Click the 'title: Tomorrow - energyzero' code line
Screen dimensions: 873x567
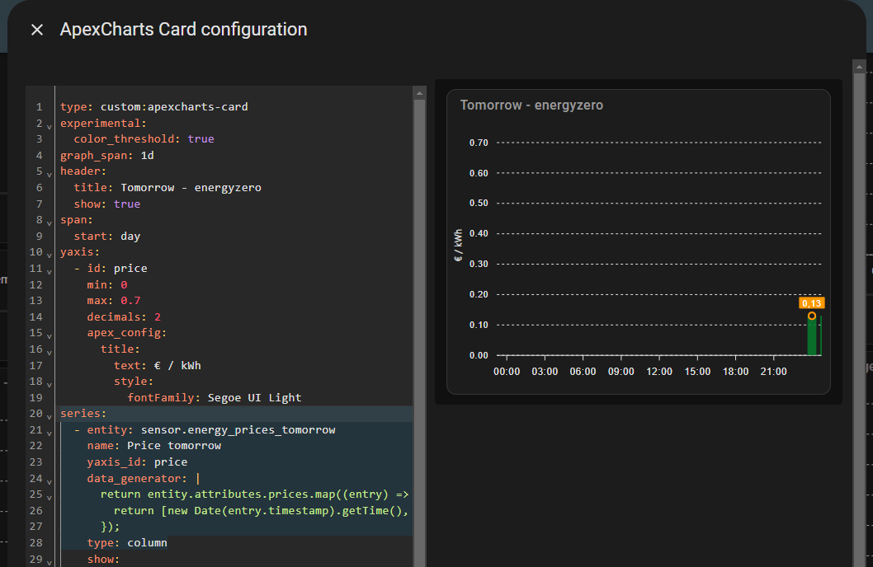point(168,187)
